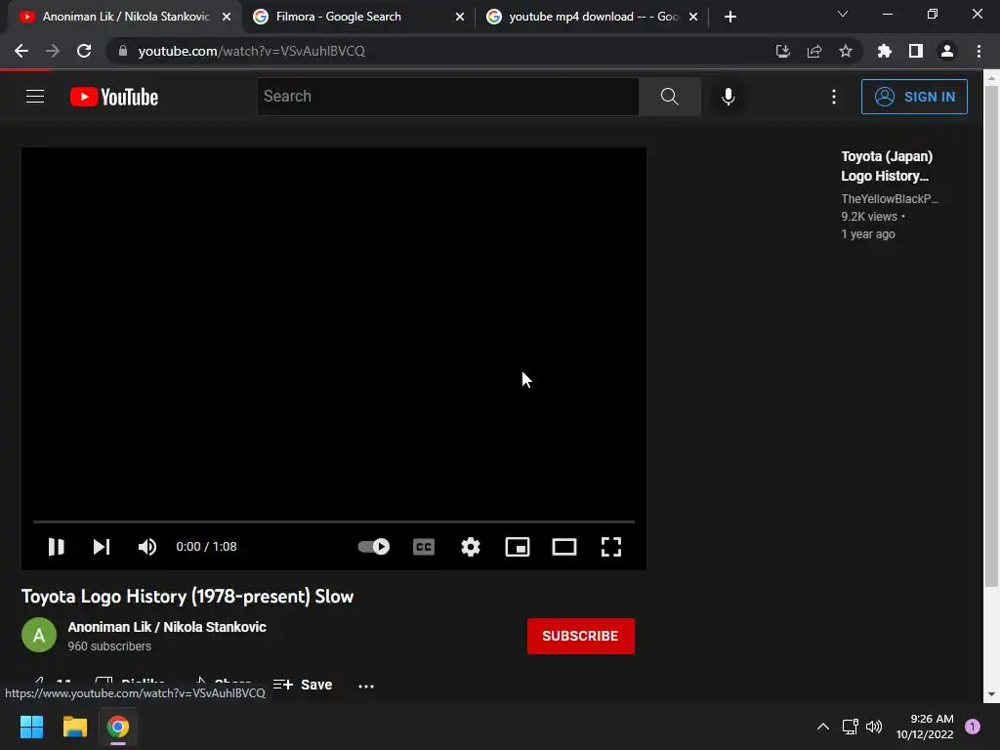Toggle the autoplay switch

(374, 547)
